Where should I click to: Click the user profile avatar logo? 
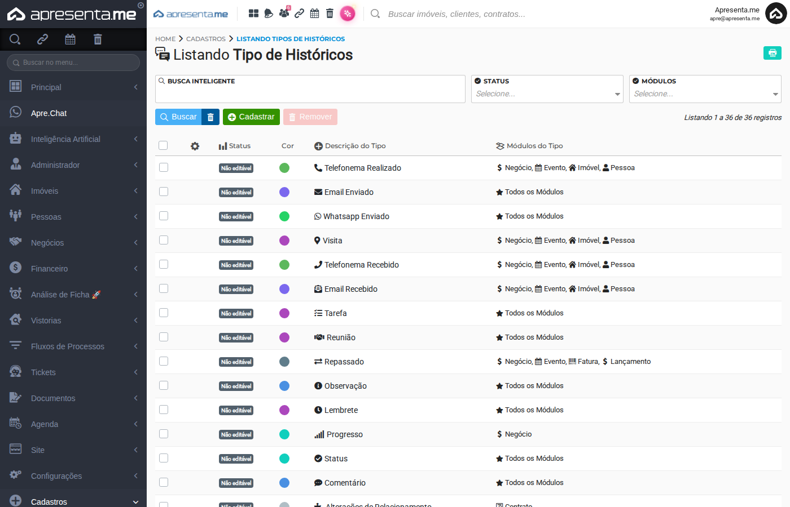point(776,14)
